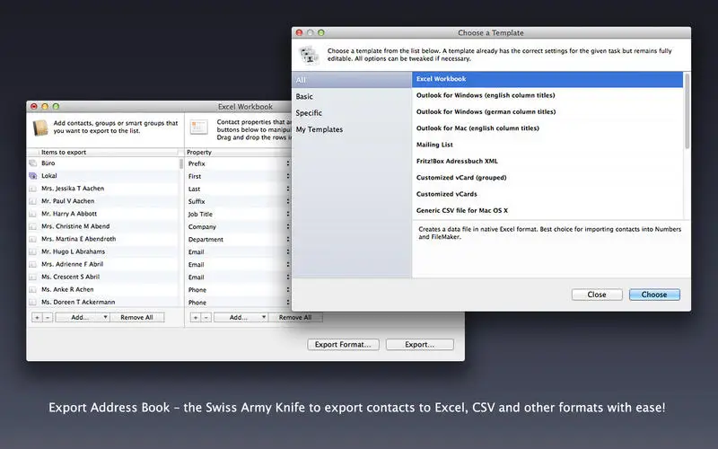Select the Specific template category
Viewport: 718px width, 449px height.
(352, 113)
